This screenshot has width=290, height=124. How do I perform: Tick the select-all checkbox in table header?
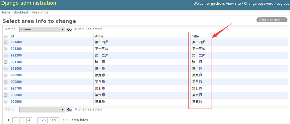coord(6,36)
